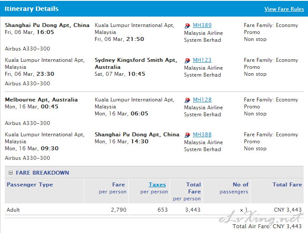Select the Adult passenger type row
The height and width of the screenshot is (233, 308).
pos(154,209)
